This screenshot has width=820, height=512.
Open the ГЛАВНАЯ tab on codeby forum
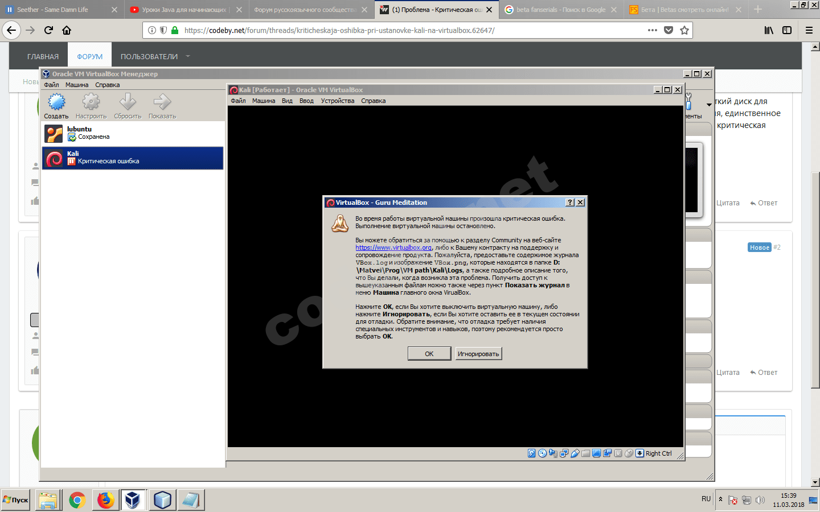(43, 57)
